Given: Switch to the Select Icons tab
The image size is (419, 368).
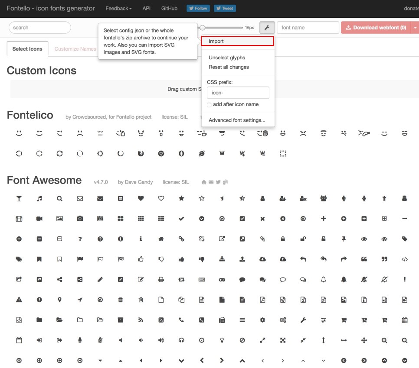Looking at the screenshot, I should point(27,49).
